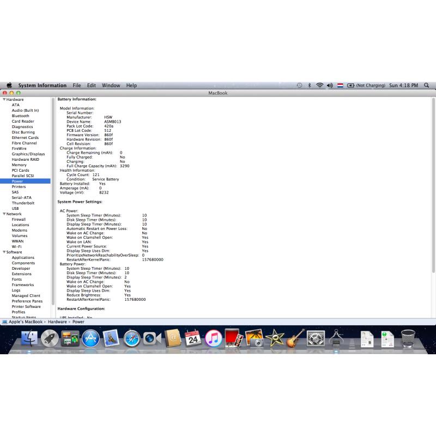This screenshot has height=436, width=436.
Task: Select Power item in sidebar
Action: 25,181
